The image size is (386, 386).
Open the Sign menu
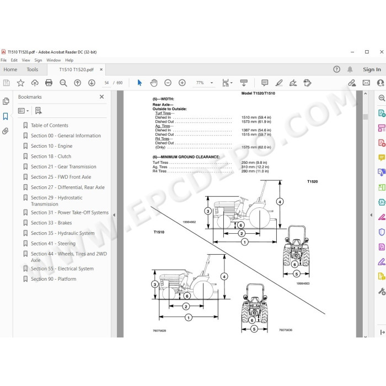[x=38, y=60]
